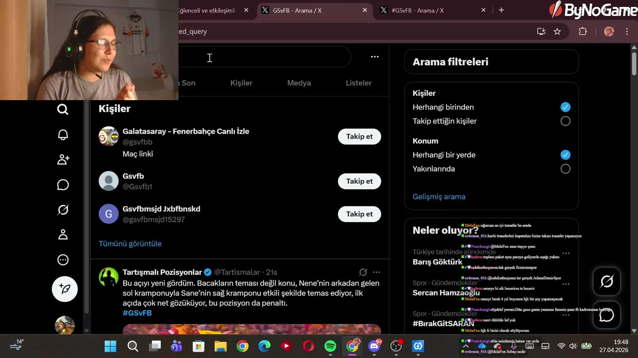
Task: Launch Opera browser from taskbar
Action: (309, 346)
